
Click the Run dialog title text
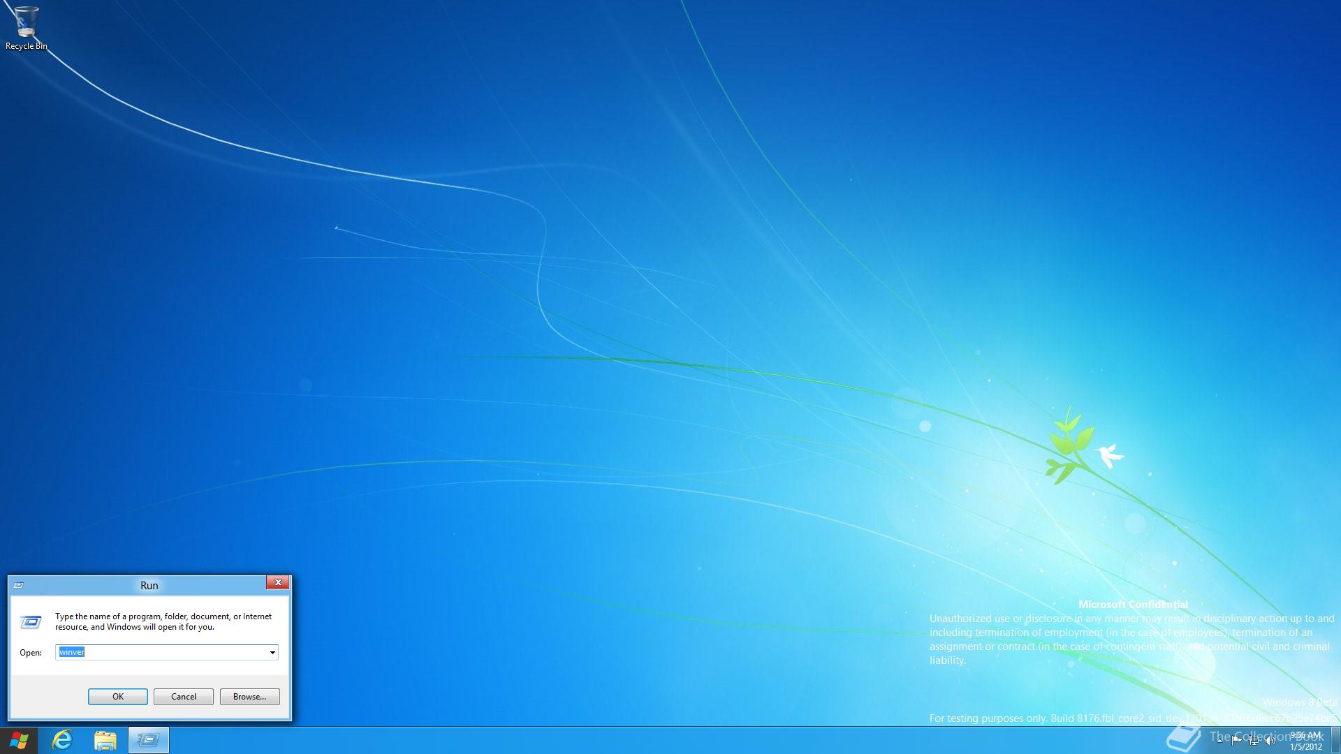pos(149,586)
